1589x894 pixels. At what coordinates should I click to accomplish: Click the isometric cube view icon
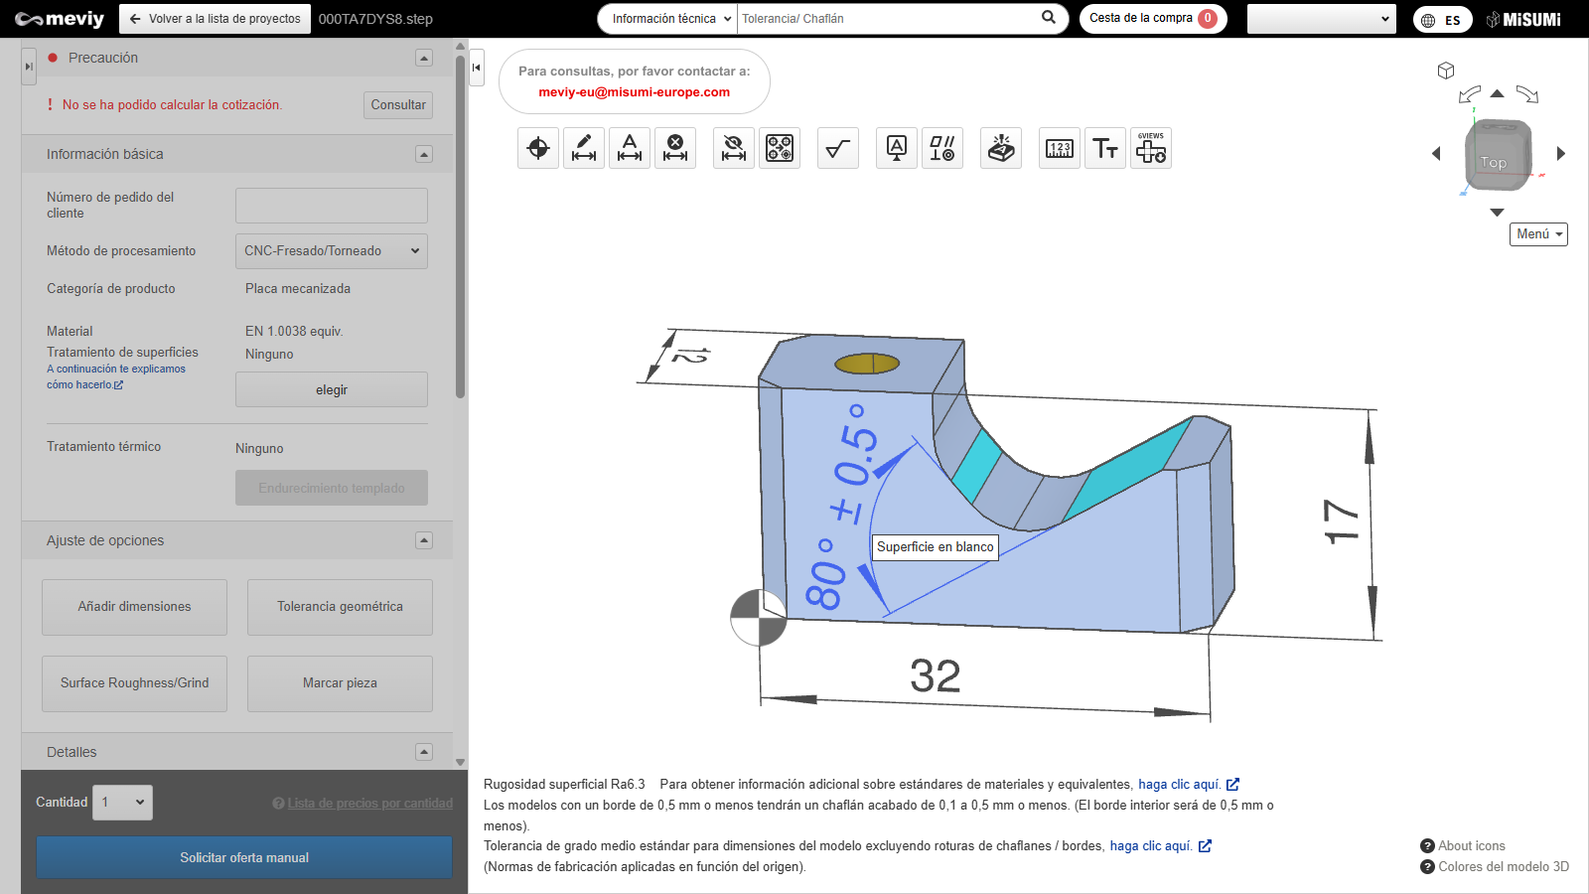(1446, 71)
